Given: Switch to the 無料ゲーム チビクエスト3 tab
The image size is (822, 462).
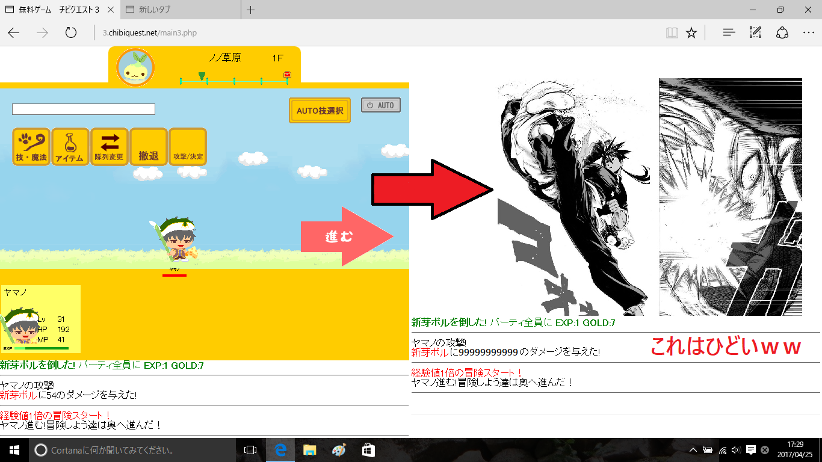Looking at the screenshot, I should 59,10.
